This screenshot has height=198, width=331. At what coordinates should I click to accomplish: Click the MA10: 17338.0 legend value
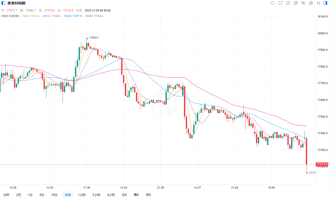click(52, 16)
